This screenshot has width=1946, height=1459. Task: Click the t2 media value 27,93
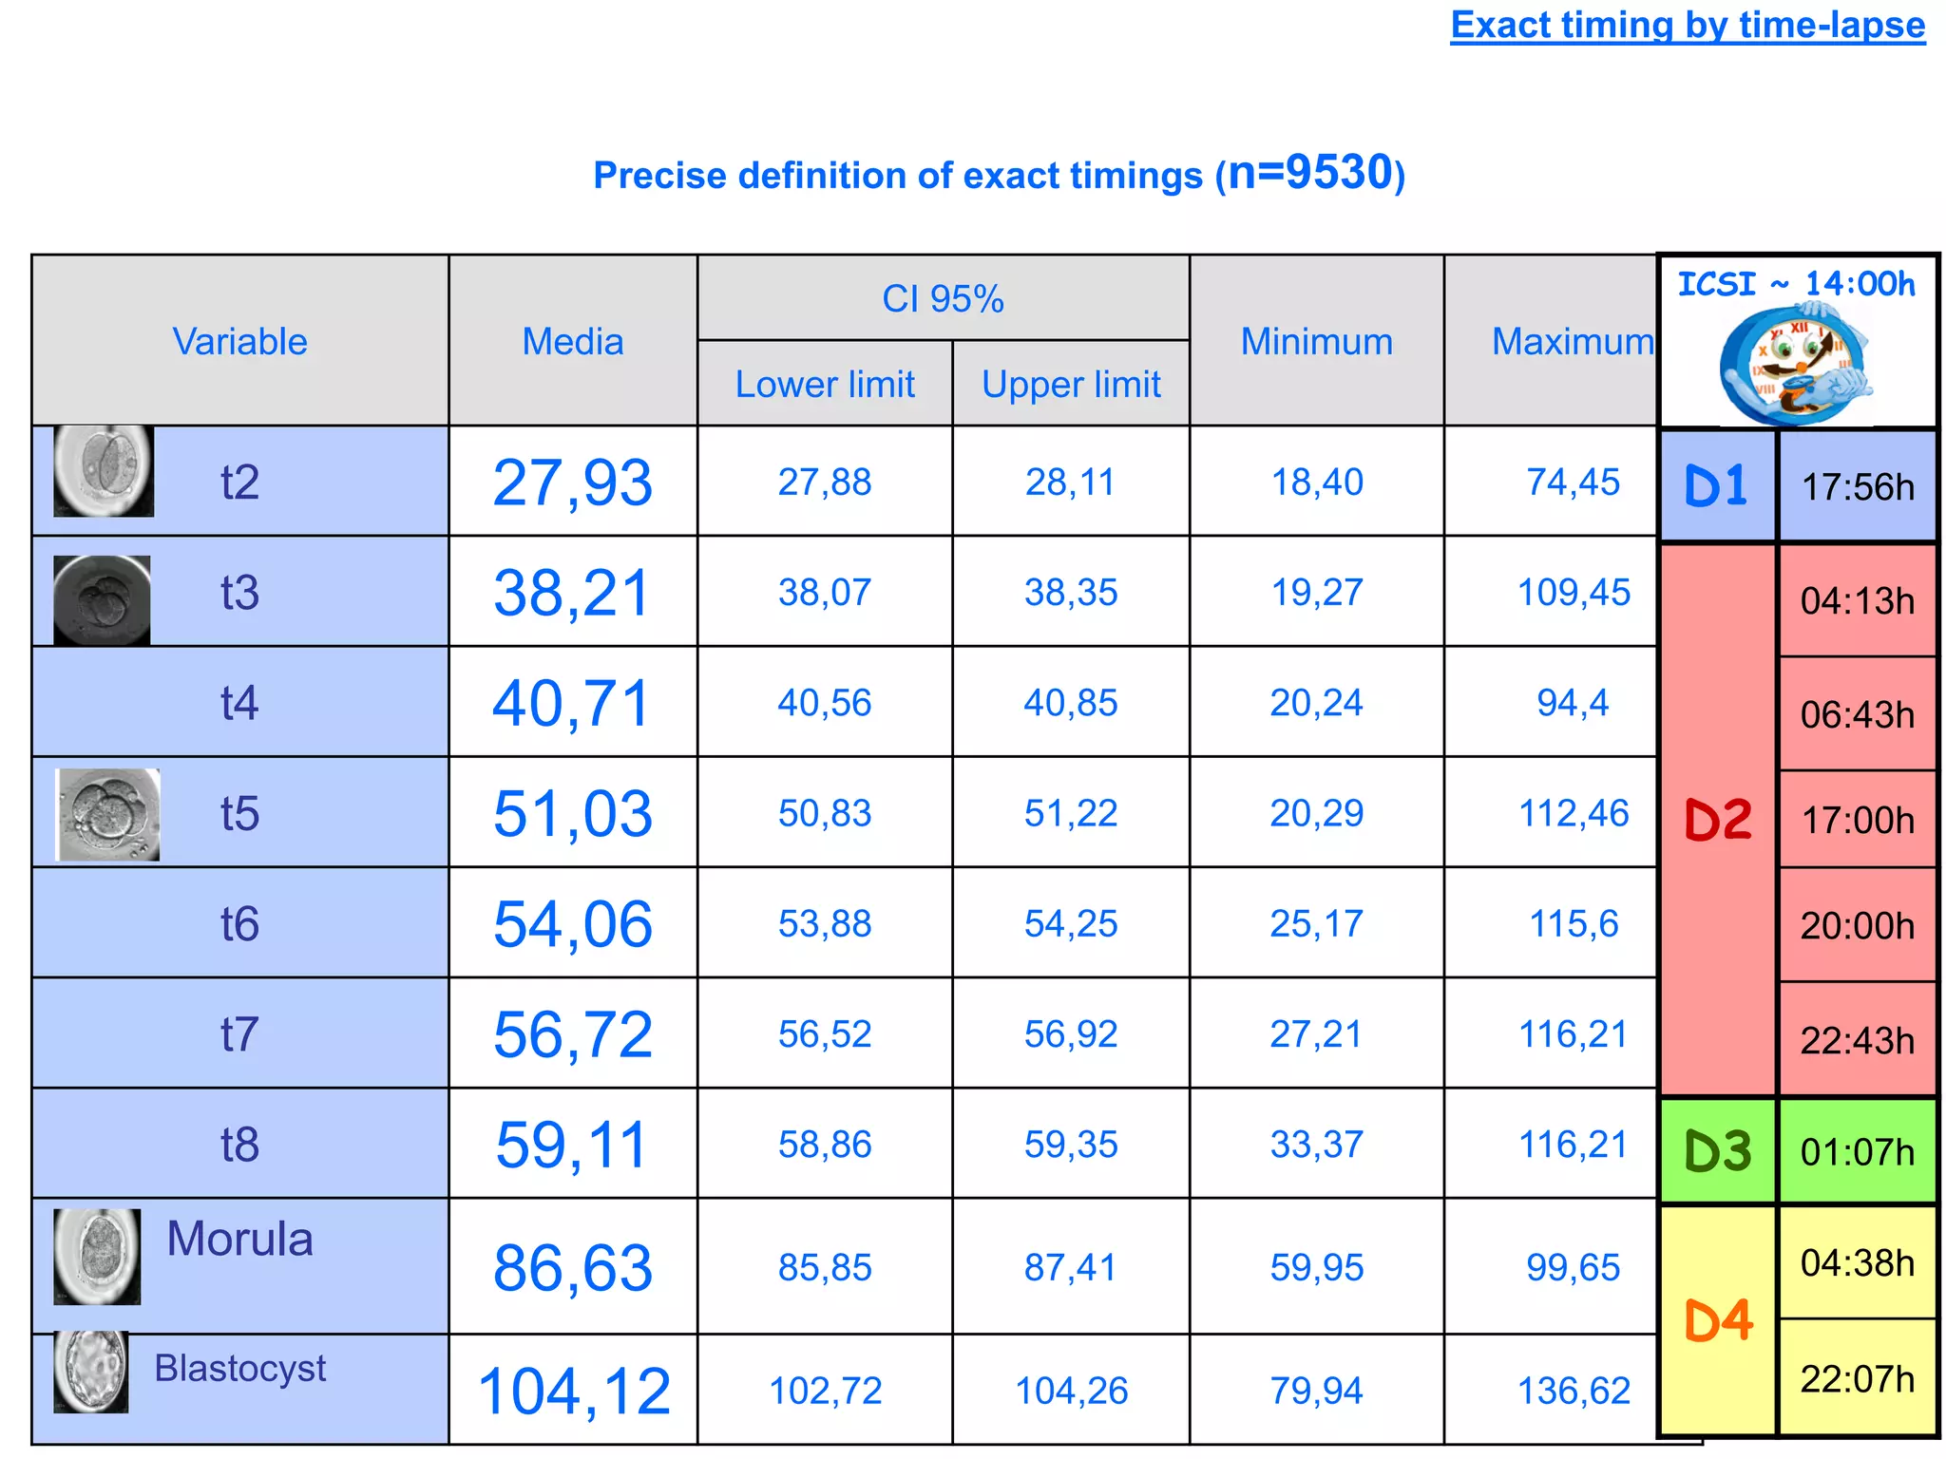point(572,483)
